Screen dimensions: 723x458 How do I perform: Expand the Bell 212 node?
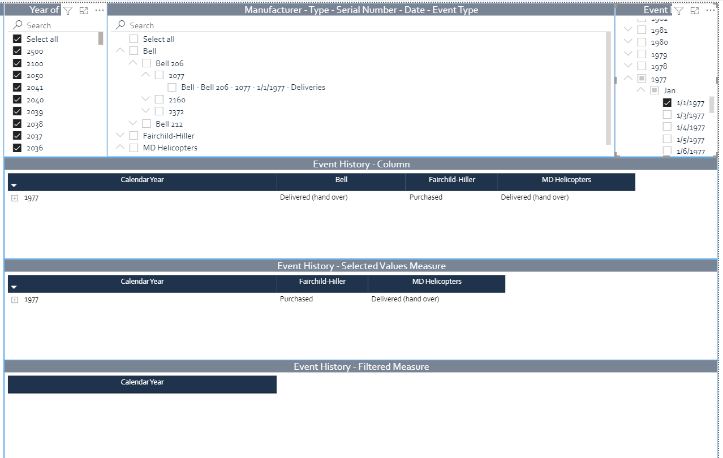133,124
